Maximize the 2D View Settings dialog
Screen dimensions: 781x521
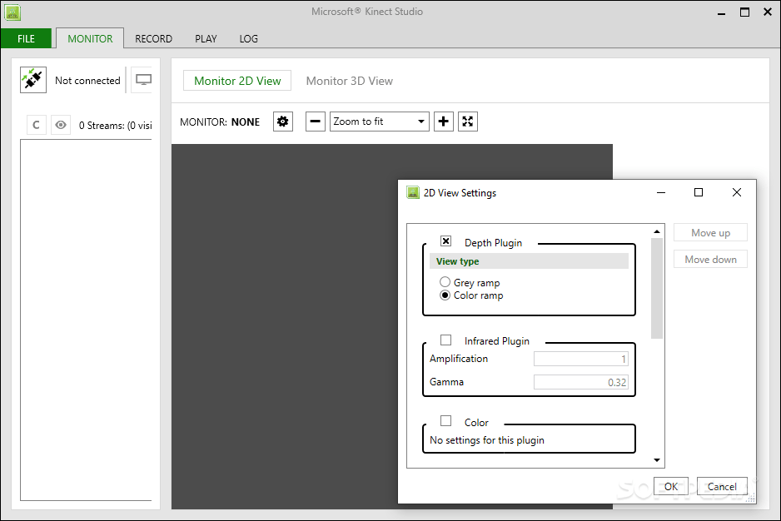(x=699, y=192)
